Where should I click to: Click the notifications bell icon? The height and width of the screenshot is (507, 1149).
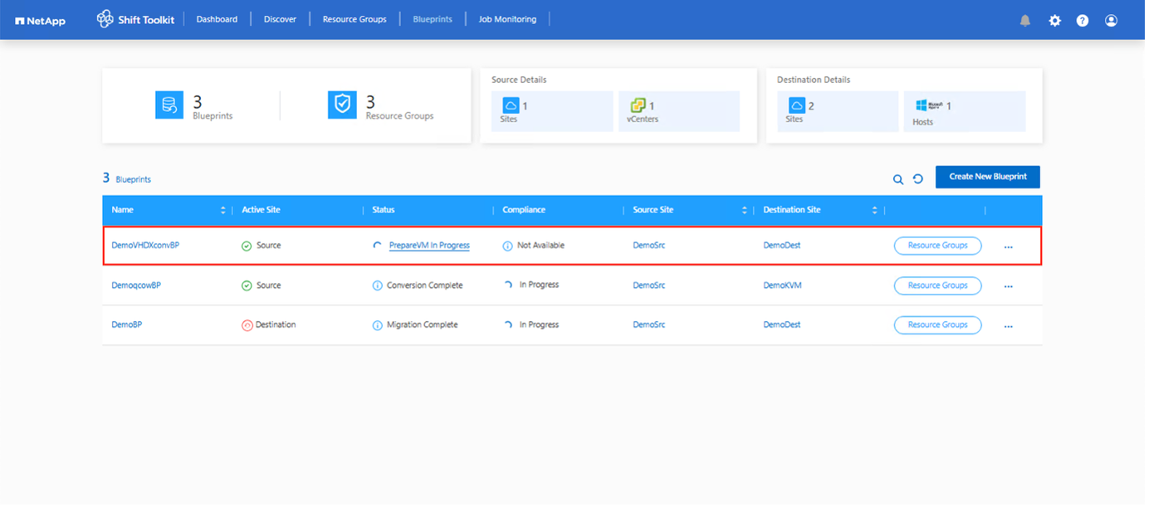coord(1025,21)
